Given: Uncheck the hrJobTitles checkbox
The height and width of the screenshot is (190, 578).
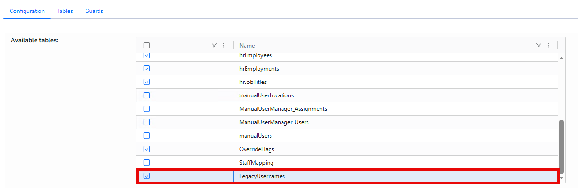Looking at the screenshot, I should coord(147,82).
